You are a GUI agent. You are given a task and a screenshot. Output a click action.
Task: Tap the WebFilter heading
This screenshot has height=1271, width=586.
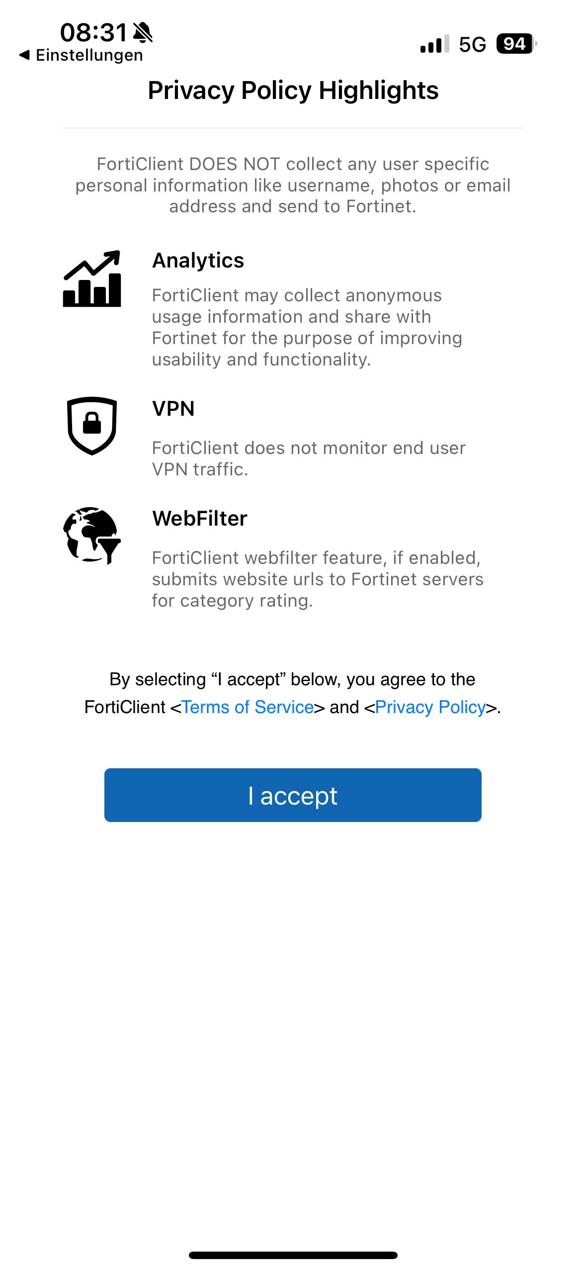[x=199, y=518]
